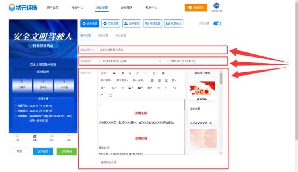Click the redo arrow in the editor
The width and height of the screenshot is (298, 172).
(102, 95)
